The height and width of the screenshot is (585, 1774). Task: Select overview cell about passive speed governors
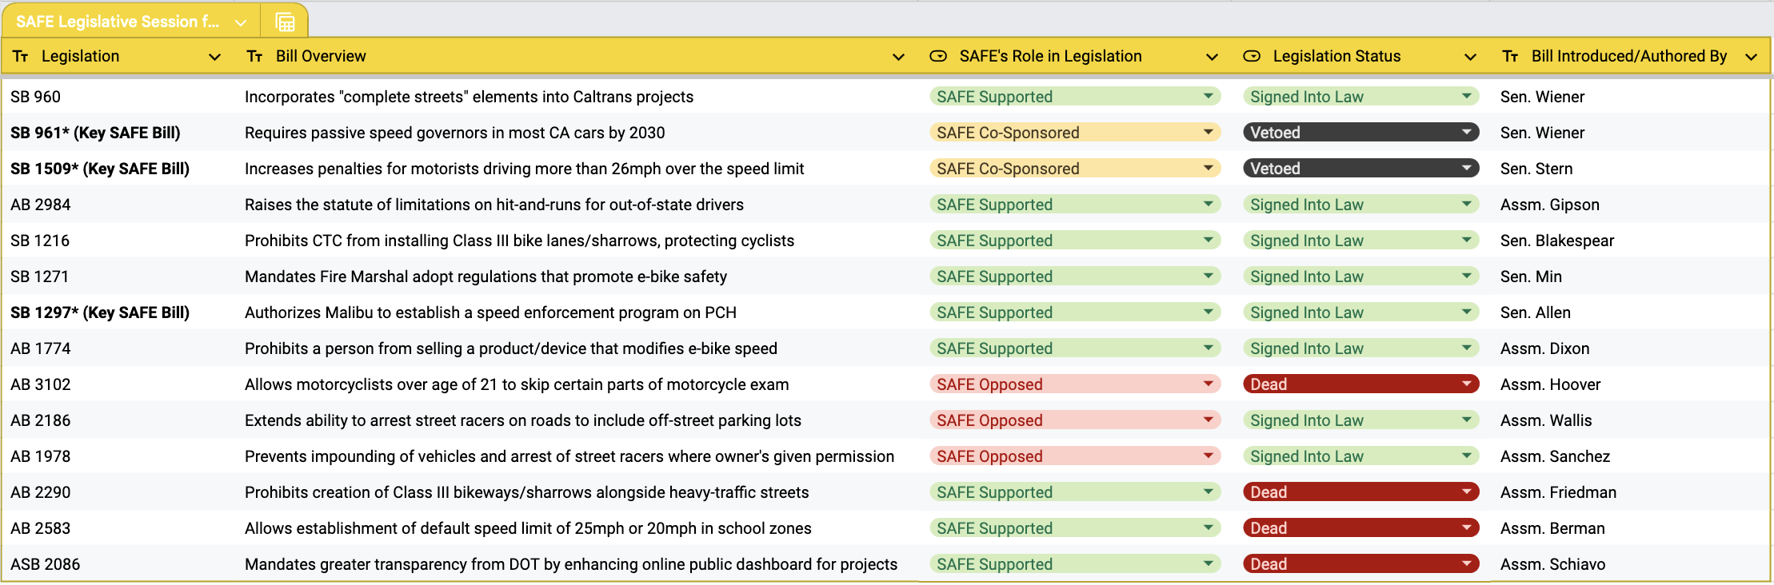pos(576,133)
